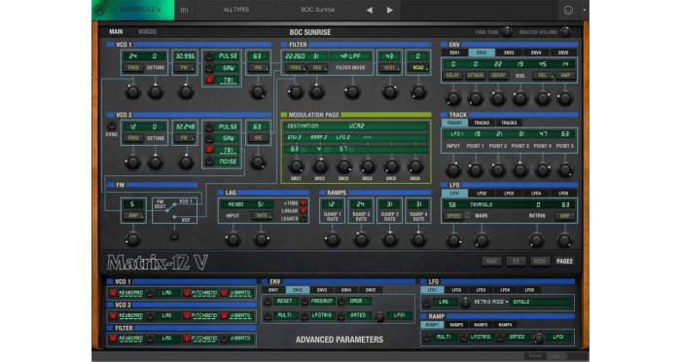
Task: Open the LFO RETRIG MODE SINGLE selector
Action: coord(540,302)
